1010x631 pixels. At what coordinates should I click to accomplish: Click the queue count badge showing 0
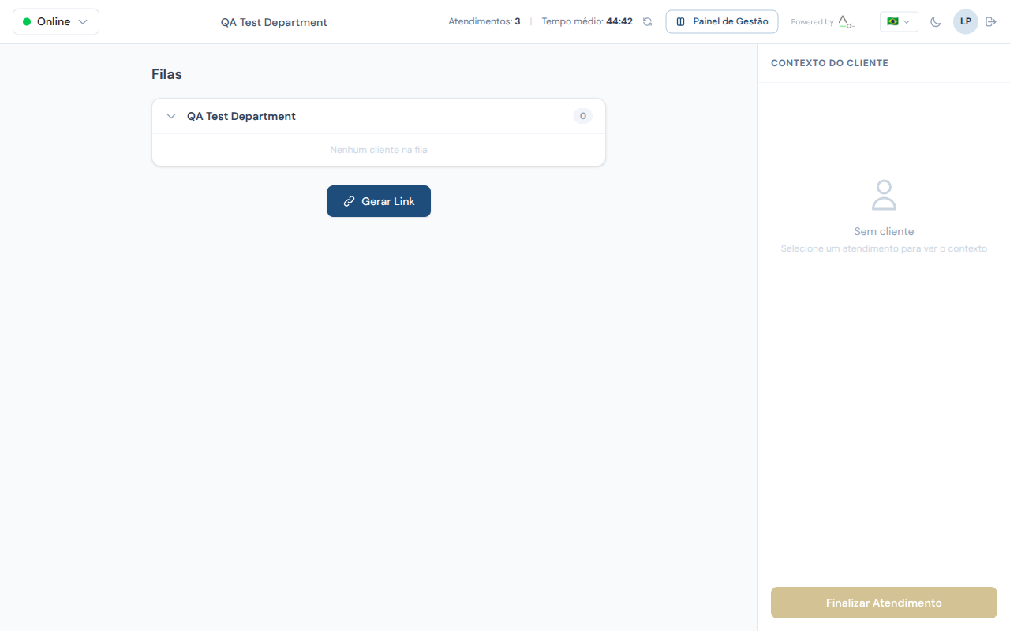[x=582, y=116]
